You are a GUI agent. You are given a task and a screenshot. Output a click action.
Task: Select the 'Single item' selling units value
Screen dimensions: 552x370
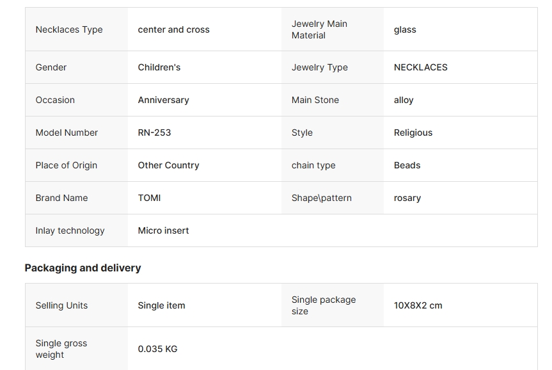coord(161,305)
